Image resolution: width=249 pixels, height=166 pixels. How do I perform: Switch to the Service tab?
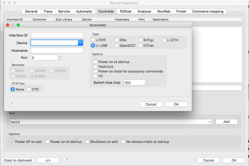(64, 11)
